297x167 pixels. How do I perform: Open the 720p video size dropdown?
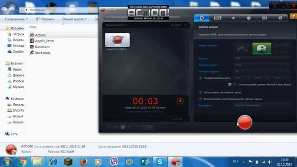point(262,65)
